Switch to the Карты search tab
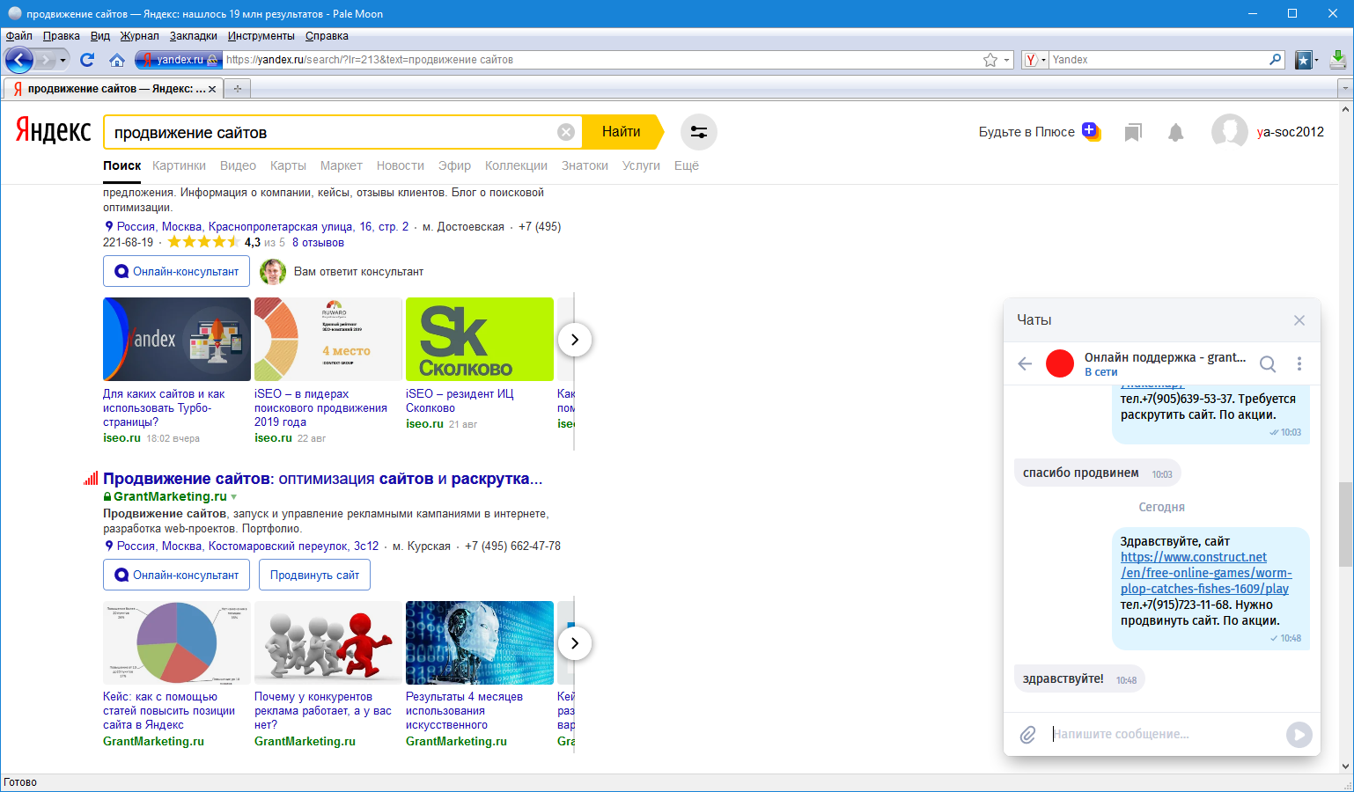1354x792 pixels. 288,165
